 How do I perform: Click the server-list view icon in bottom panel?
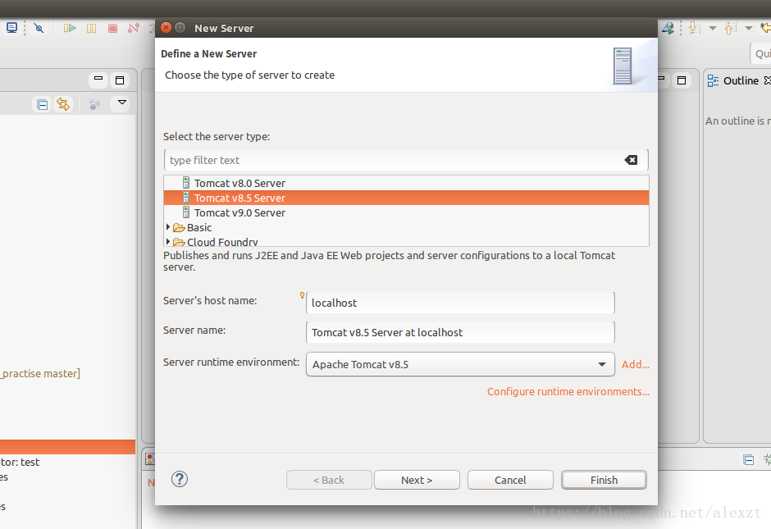pyautogui.click(x=150, y=459)
